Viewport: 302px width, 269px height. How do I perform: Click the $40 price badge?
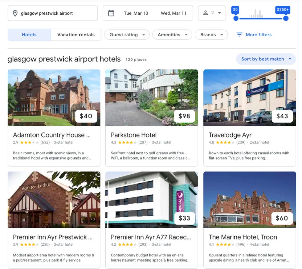pos(86,116)
